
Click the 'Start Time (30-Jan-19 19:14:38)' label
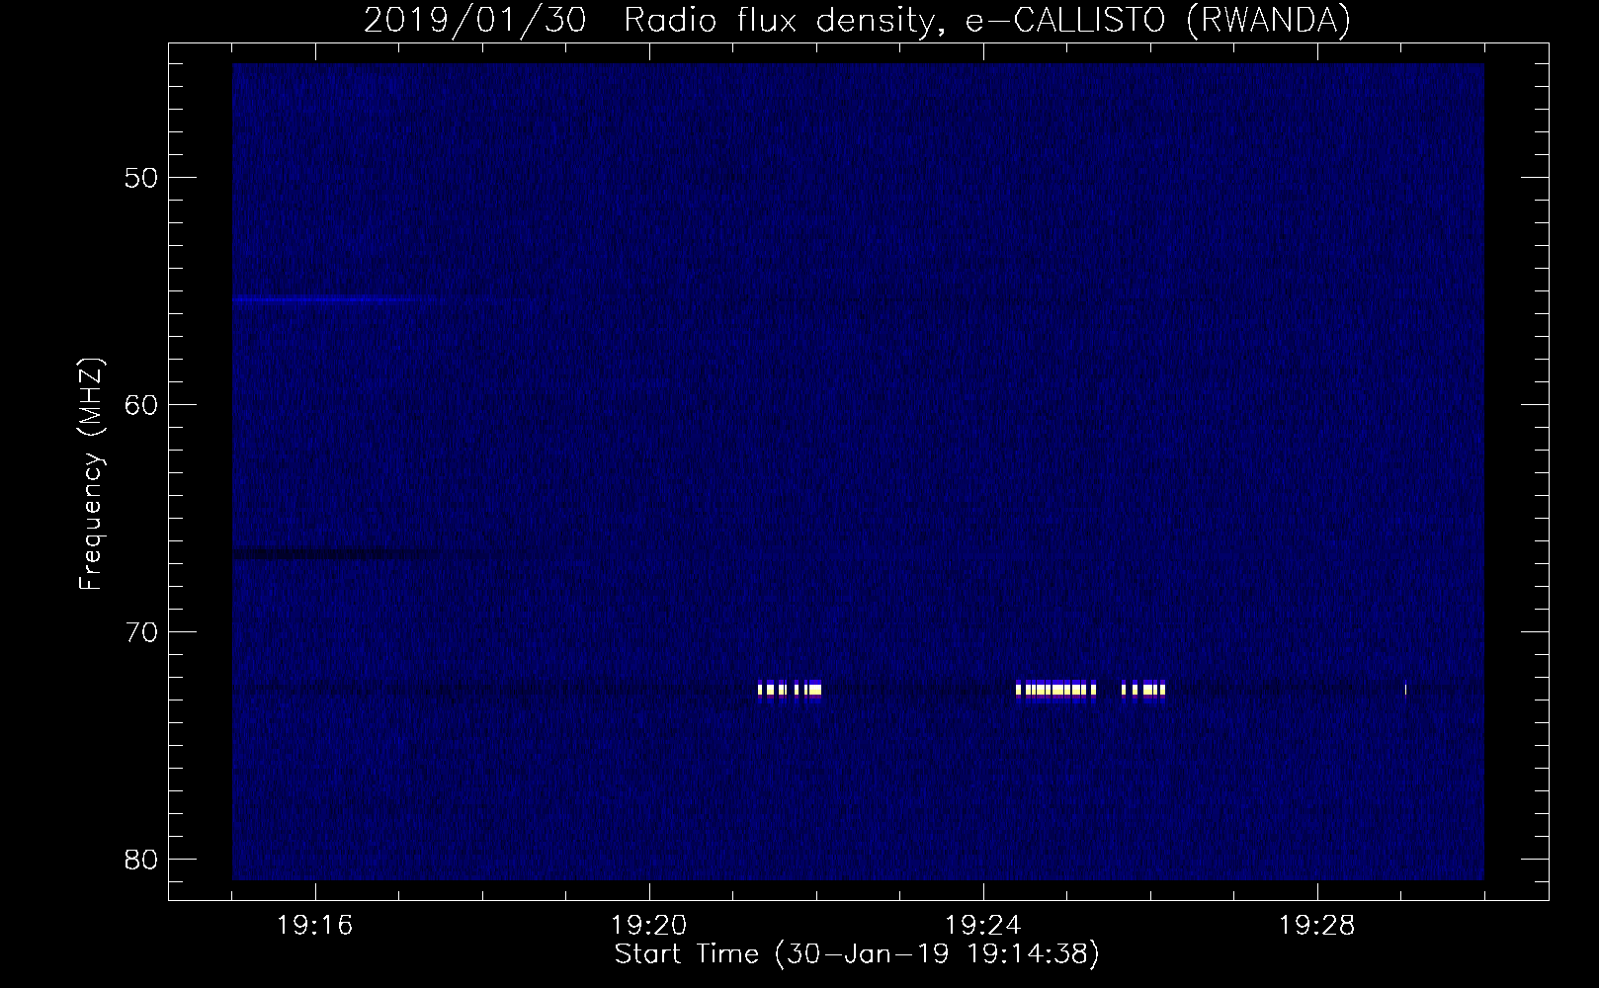point(857,954)
